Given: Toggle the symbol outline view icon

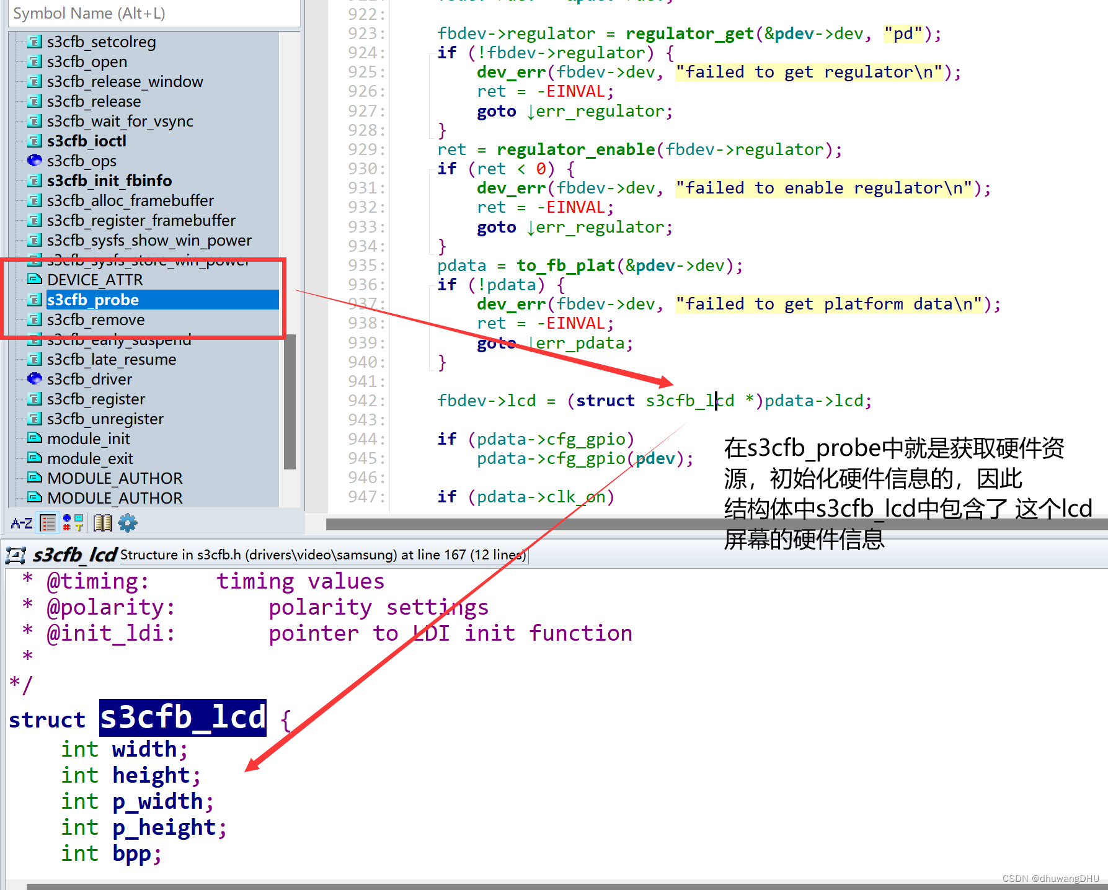Looking at the screenshot, I should (48, 523).
